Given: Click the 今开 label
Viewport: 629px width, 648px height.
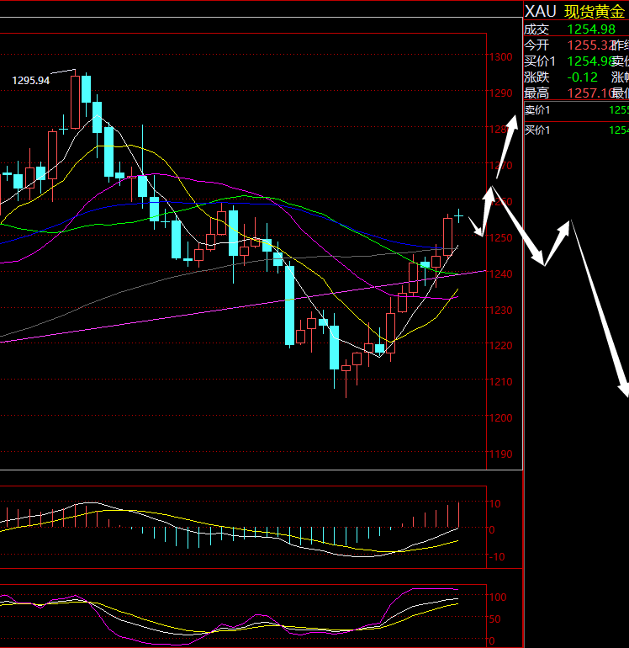Looking at the screenshot, I should (x=536, y=45).
